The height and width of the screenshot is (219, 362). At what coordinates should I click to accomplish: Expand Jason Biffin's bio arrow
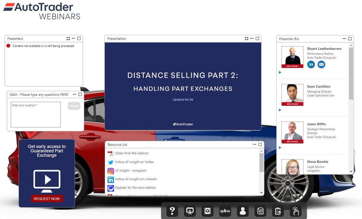(x=280, y=147)
